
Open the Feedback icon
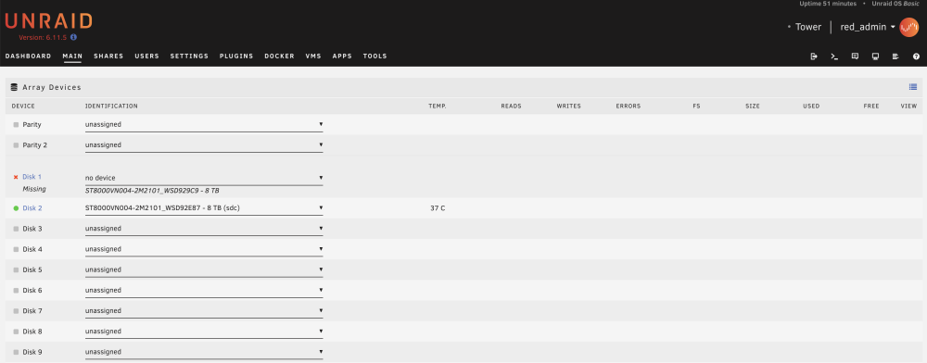tap(855, 56)
